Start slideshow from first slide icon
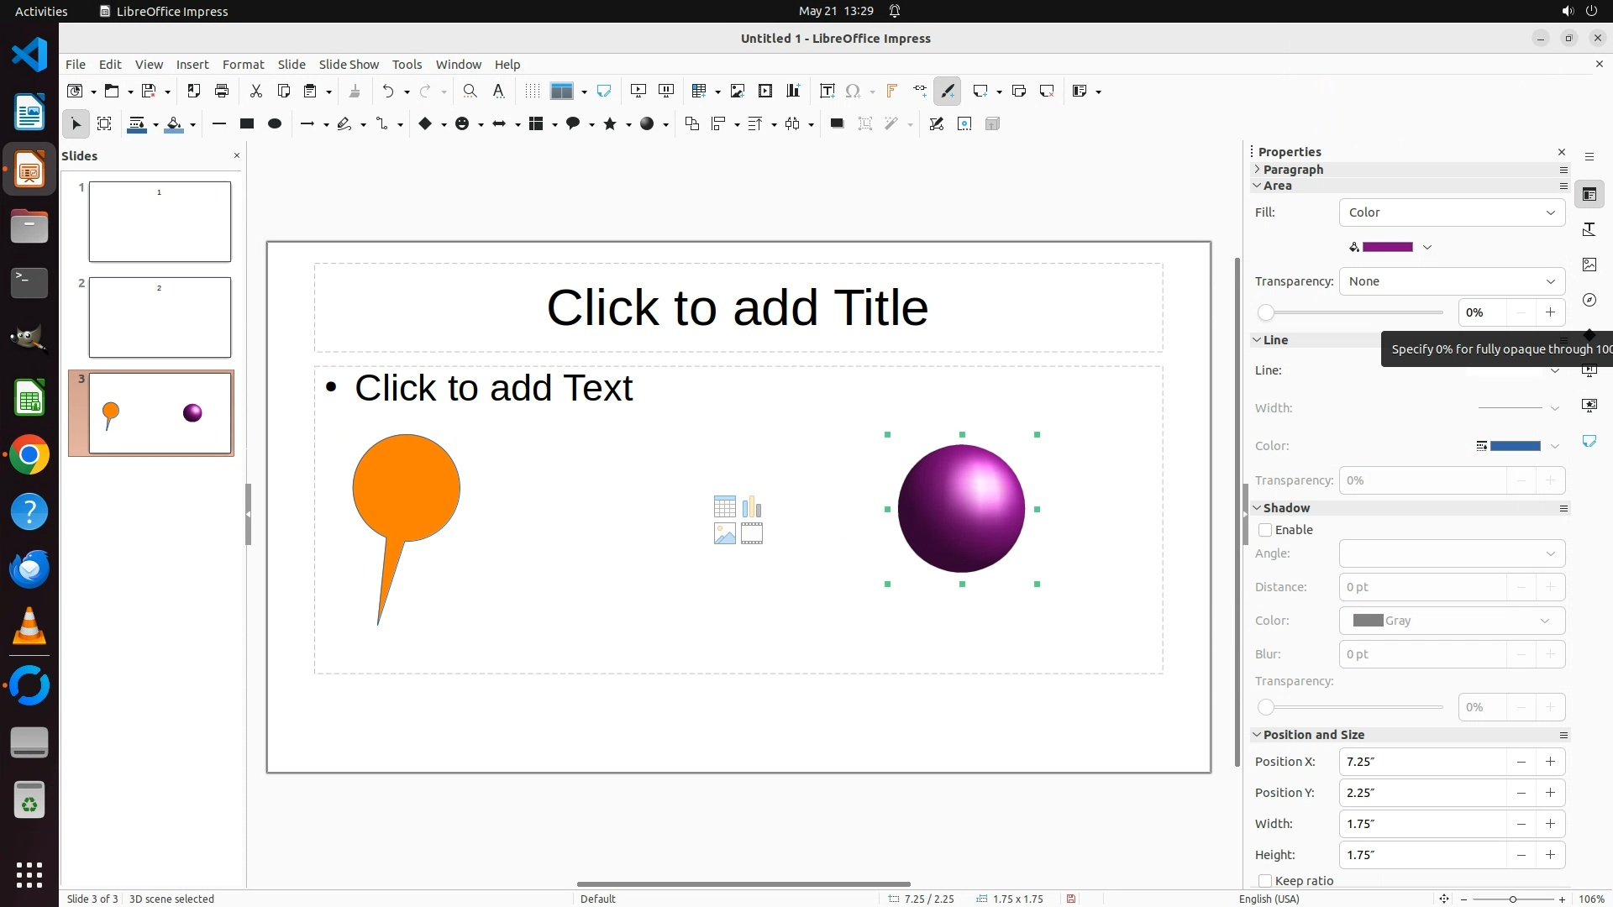This screenshot has height=907, width=1613. 638,91
